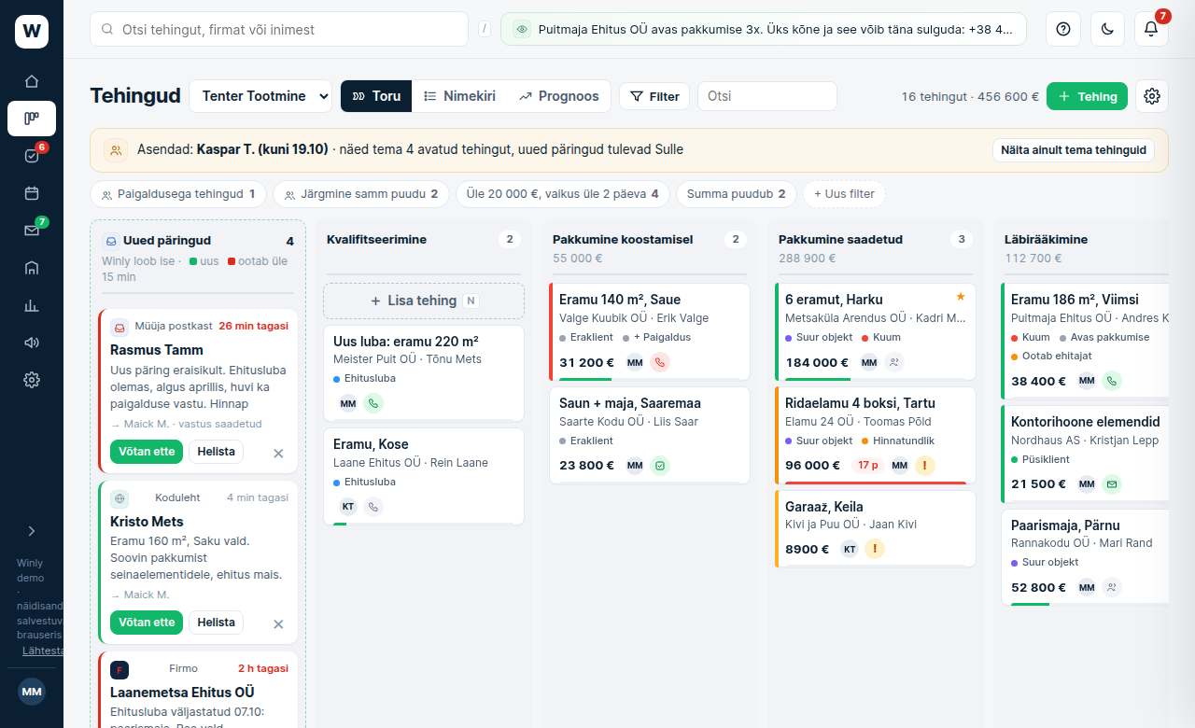The width and height of the screenshot is (1195, 728).
Task: Open the calendar icon in the sidebar
Action: click(x=32, y=193)
